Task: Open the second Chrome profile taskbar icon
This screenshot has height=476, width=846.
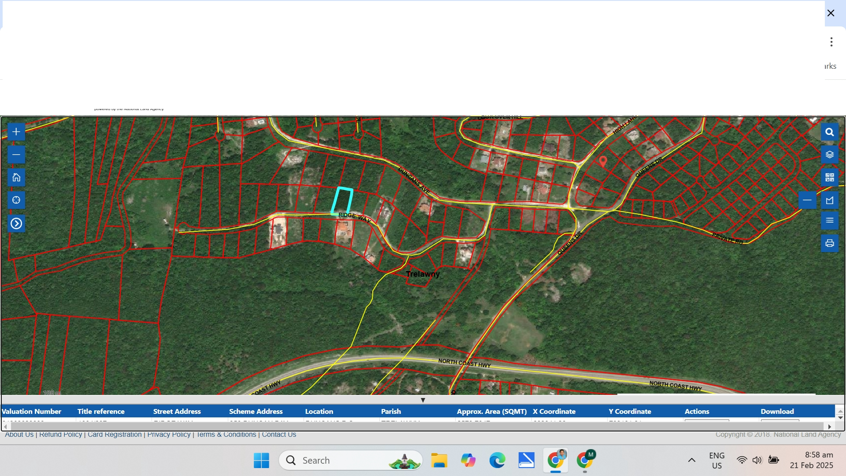Action: 585,460
